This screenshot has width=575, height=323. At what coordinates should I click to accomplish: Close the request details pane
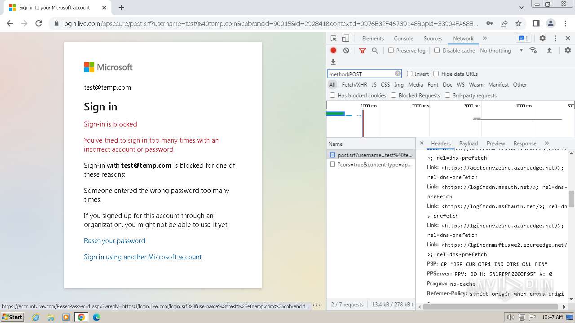pyautogui.click(x=421, y=143)
